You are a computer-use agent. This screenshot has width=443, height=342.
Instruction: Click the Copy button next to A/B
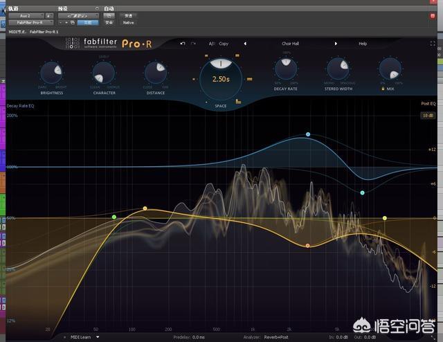(x=224, y=44)
